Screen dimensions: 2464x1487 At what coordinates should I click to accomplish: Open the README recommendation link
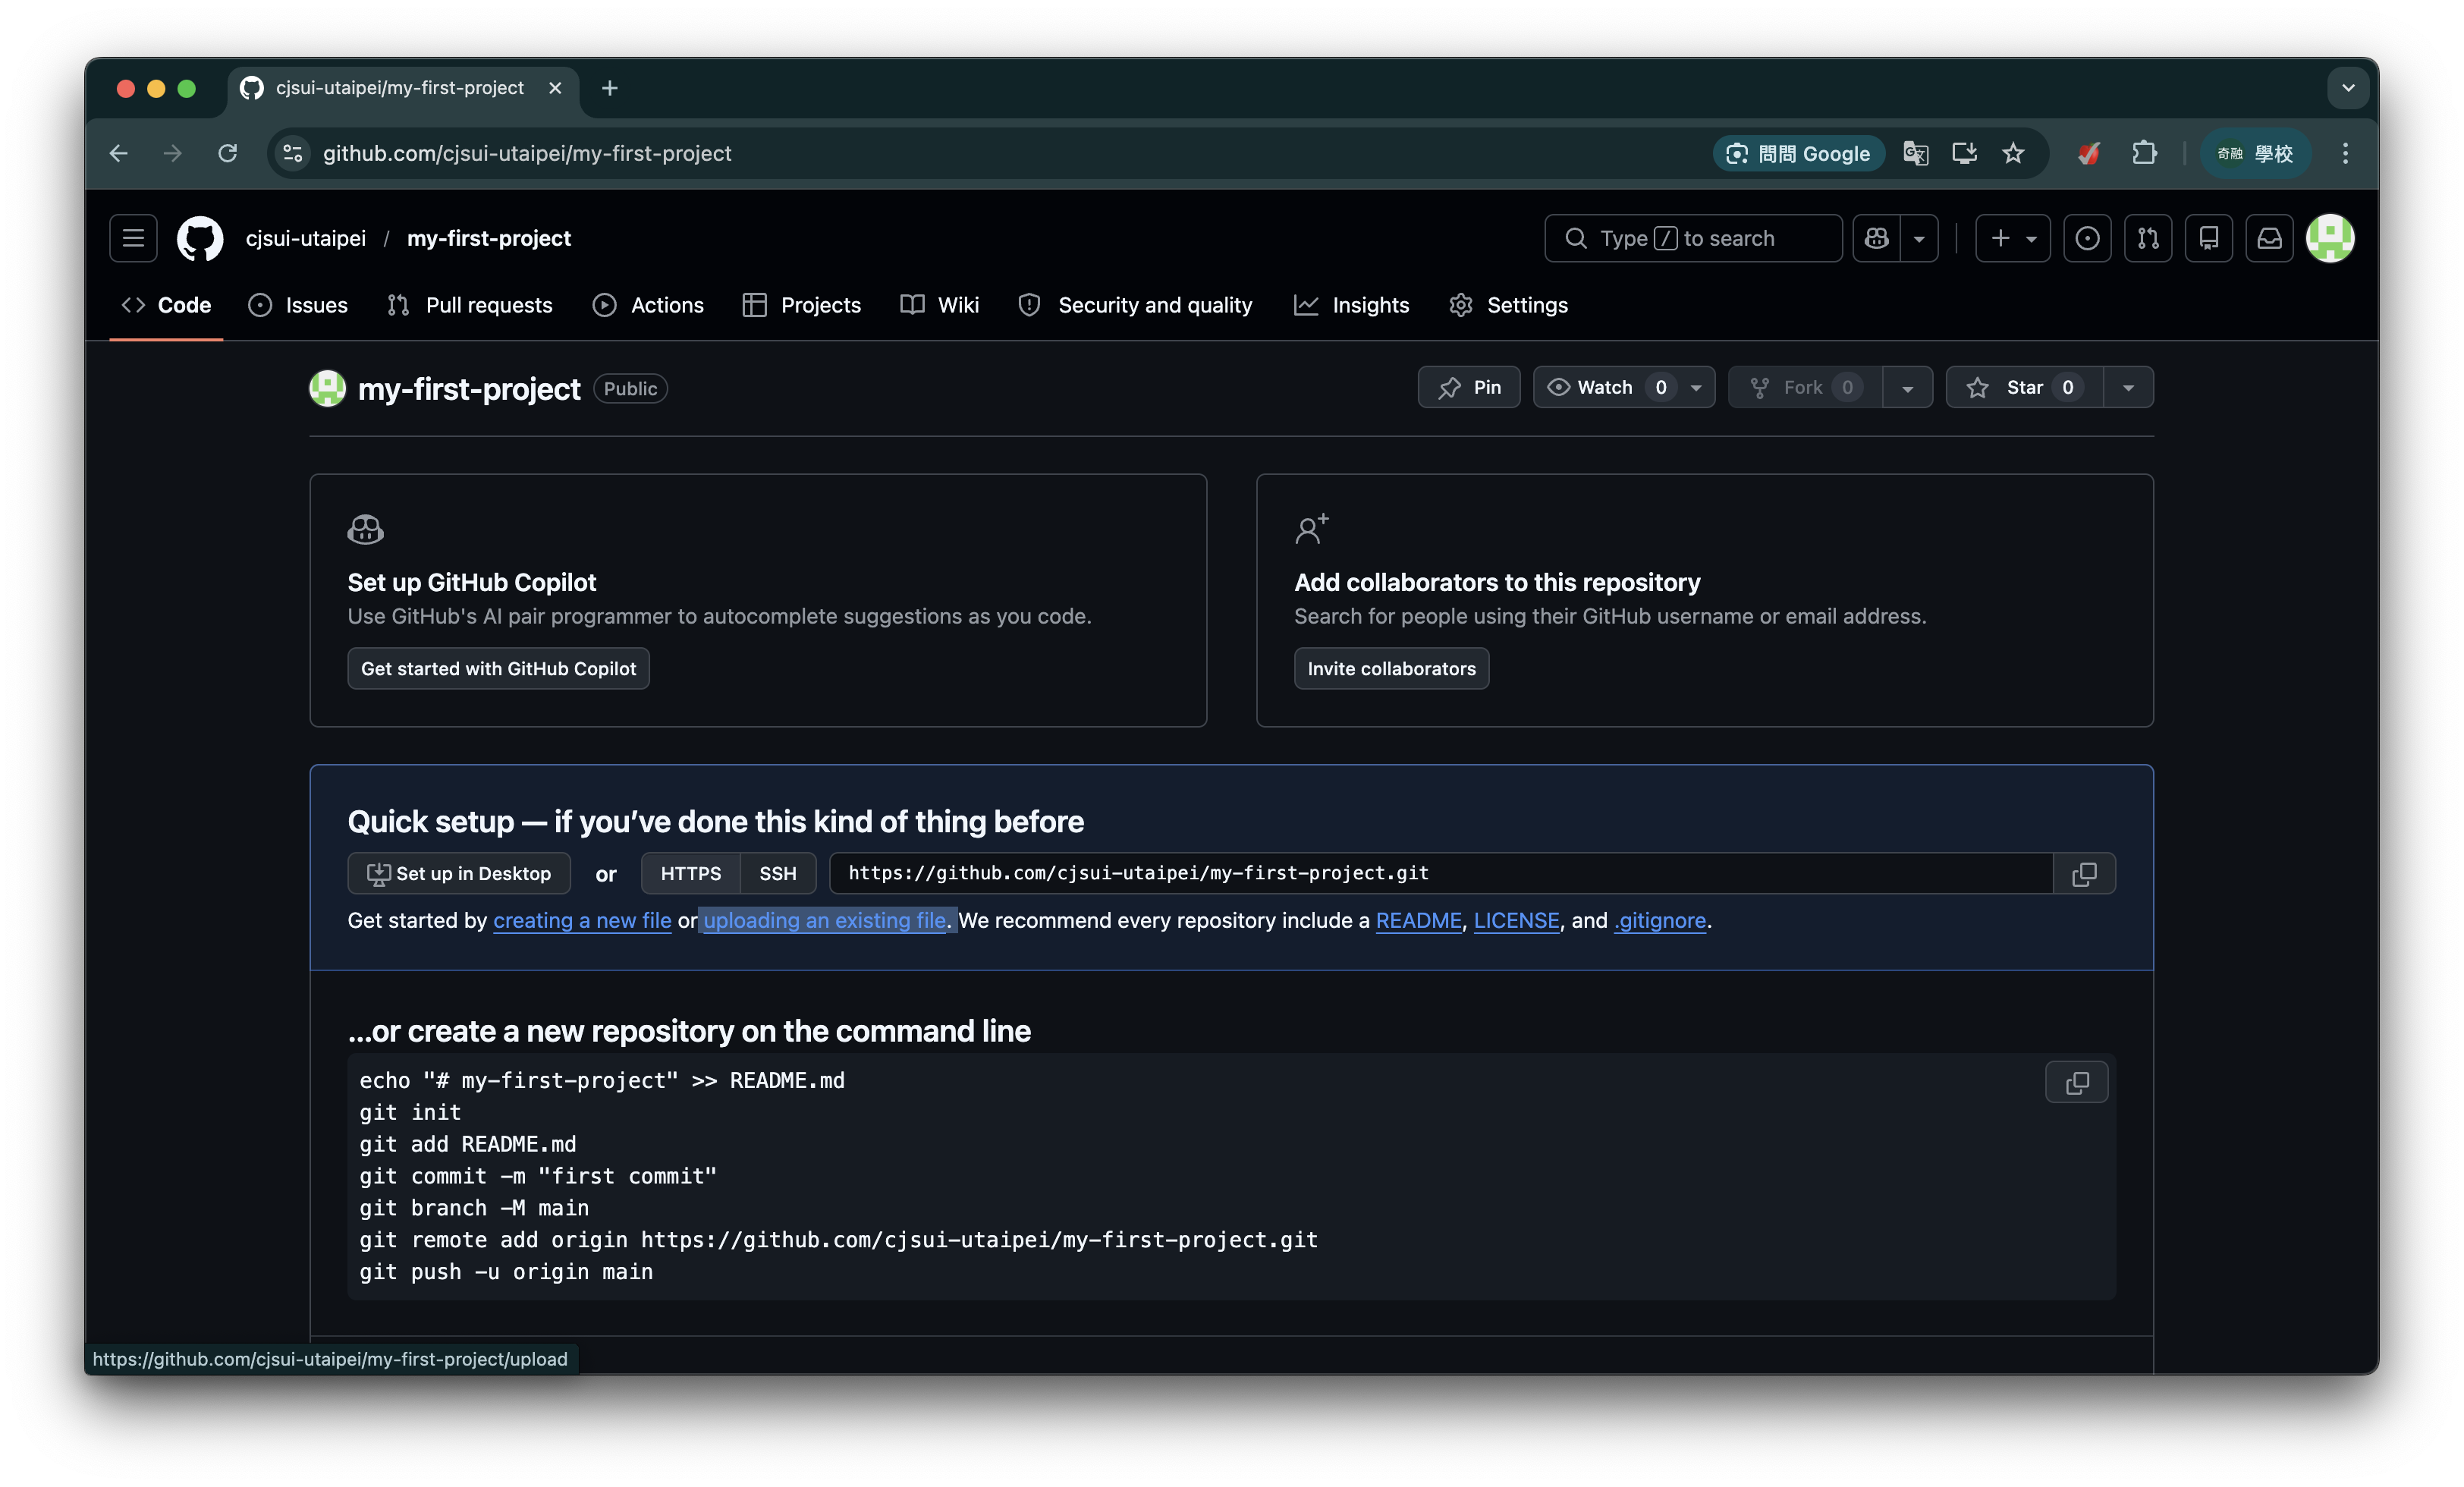click(1418, 920)
